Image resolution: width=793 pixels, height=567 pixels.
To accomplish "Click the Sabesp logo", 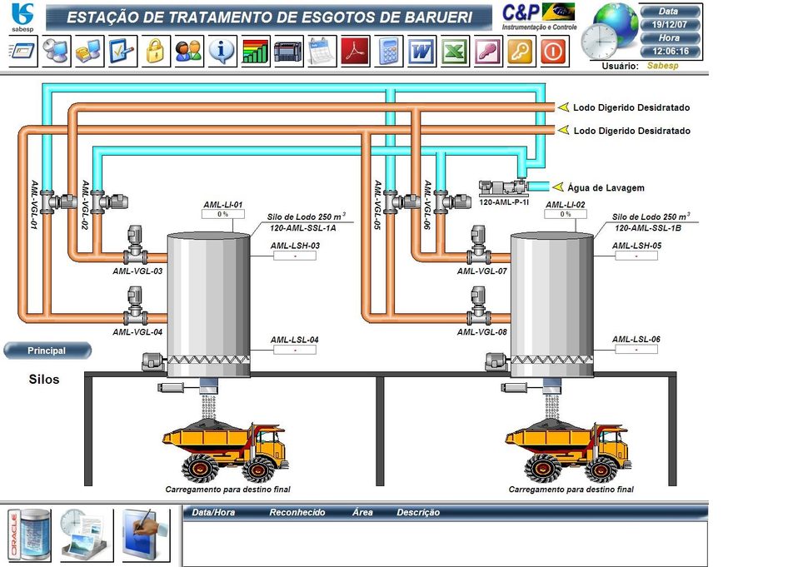I will pyautogui.click(x=22, y=17).
